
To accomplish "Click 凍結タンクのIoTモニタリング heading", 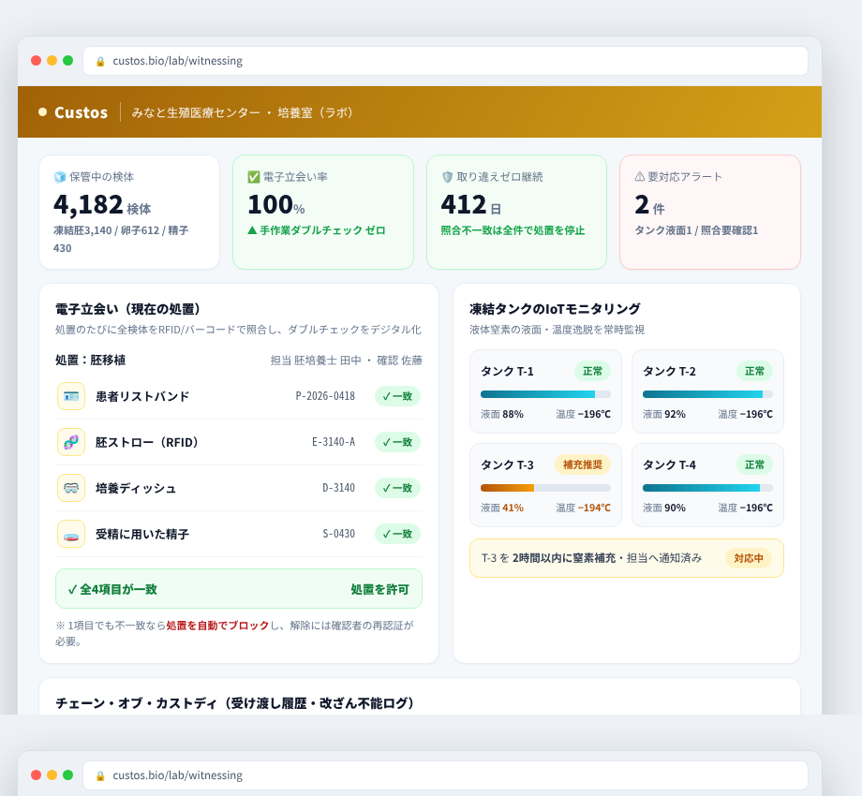I will (555, 309).
